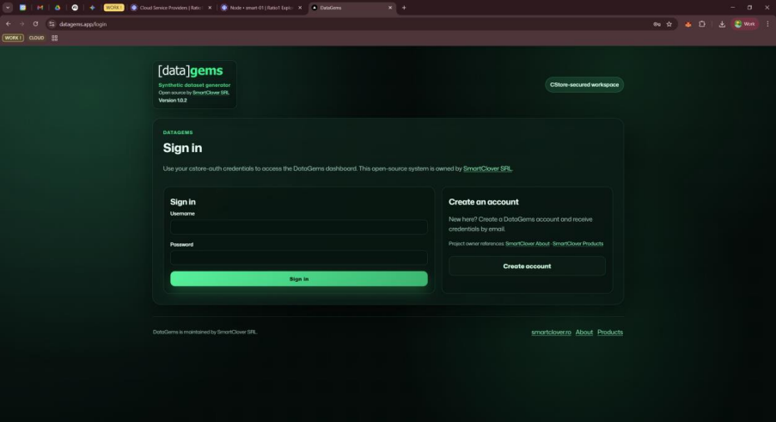Open the WORK! bookmarks folder
This screenshot has height=422, width=776.
tap(13, 38)
